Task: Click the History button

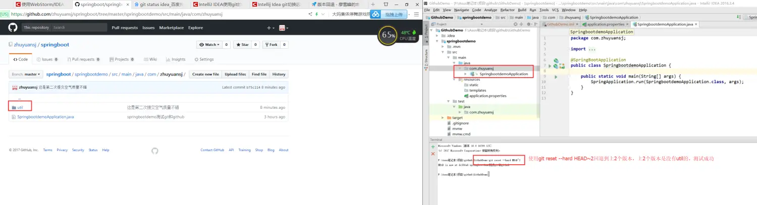Action: click(279, 74)
